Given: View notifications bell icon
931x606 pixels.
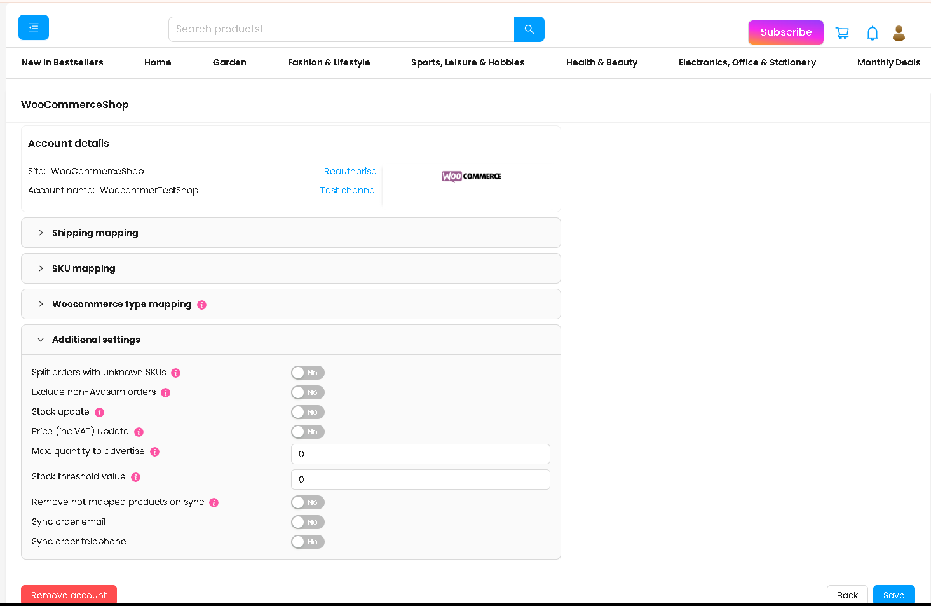Looking at the screenshot, I should pyautogui.click(x=873, y=33).
